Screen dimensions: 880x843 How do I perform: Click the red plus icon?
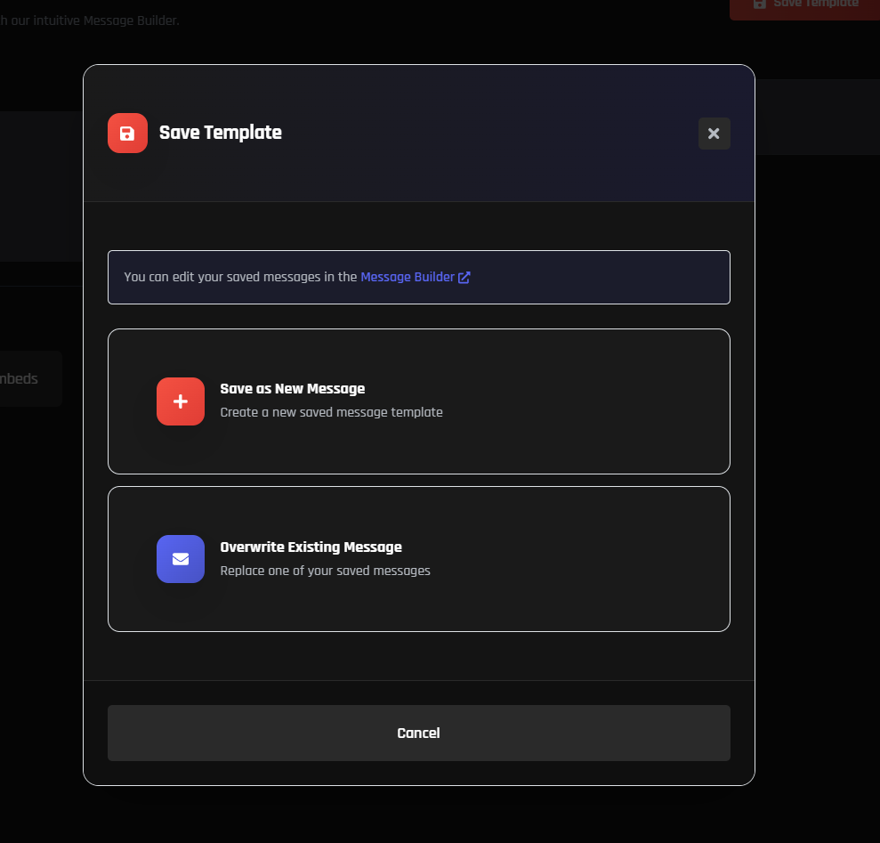181,401
